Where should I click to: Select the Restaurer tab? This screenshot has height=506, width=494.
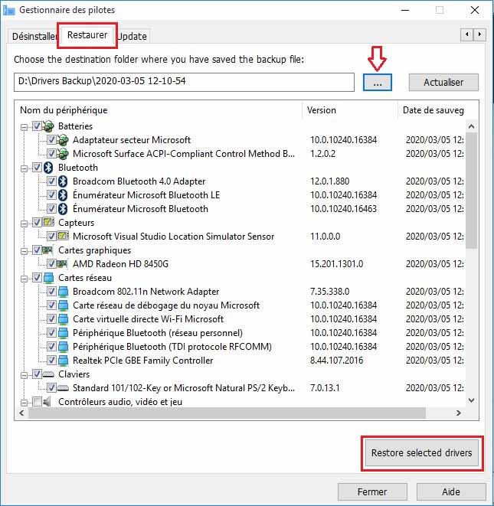coord(87,35)
